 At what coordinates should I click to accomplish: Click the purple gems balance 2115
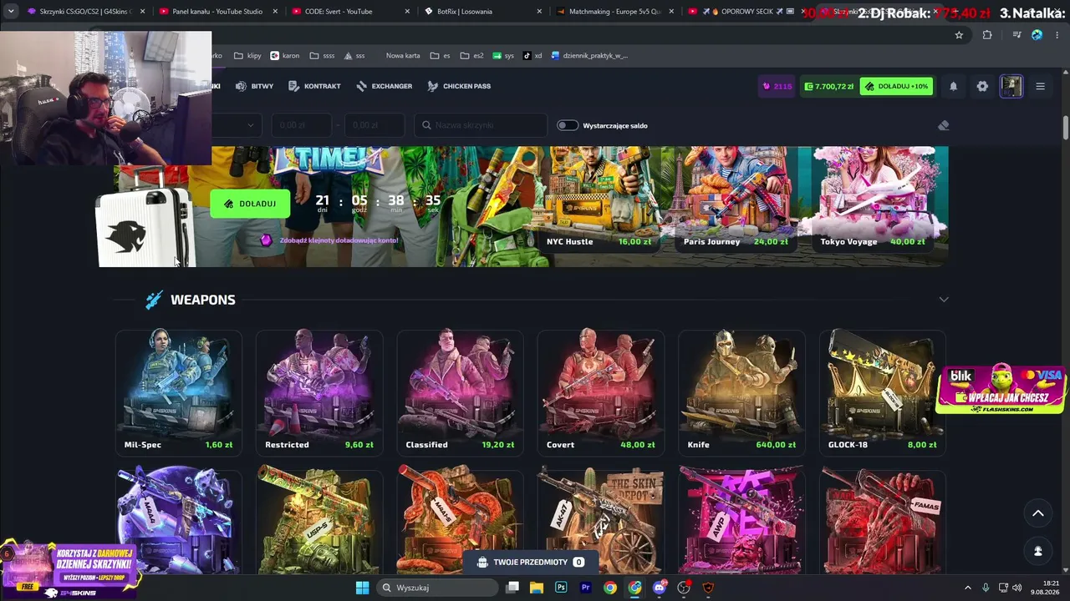(777, 86)
